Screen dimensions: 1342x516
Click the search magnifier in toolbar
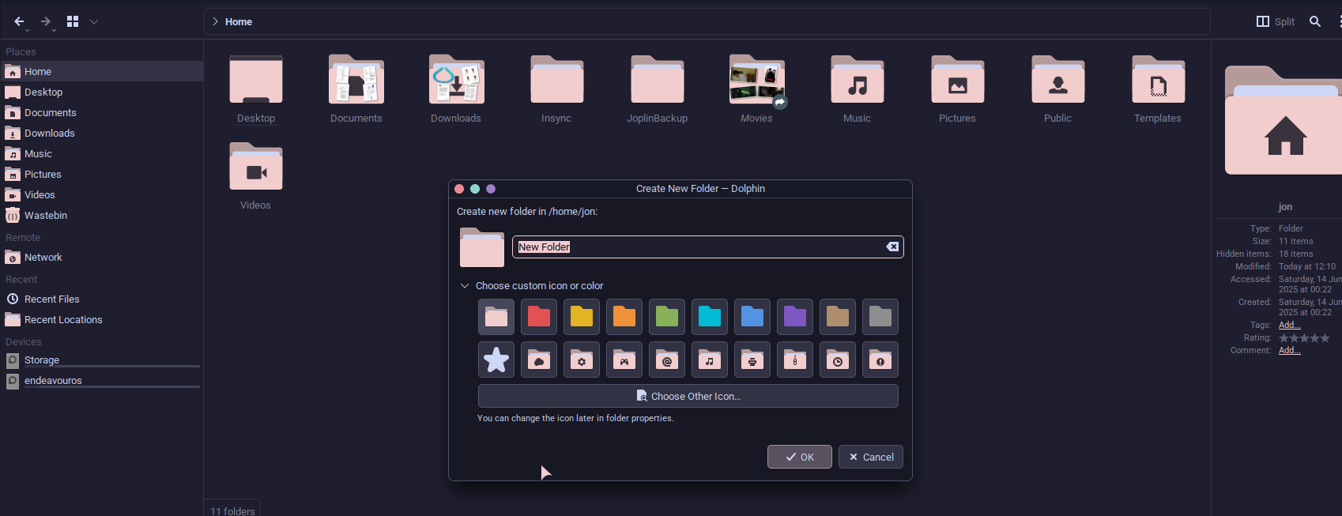click(x=1315, y=21)
